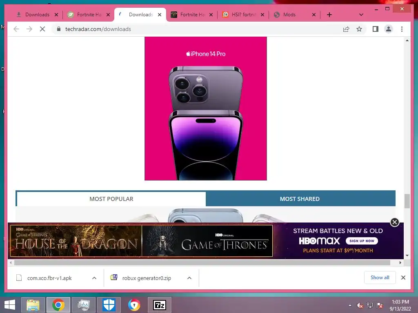This screenshot has height=313, width=418.
Task: Close the first Downloads tab
Action: pos(56,15)
